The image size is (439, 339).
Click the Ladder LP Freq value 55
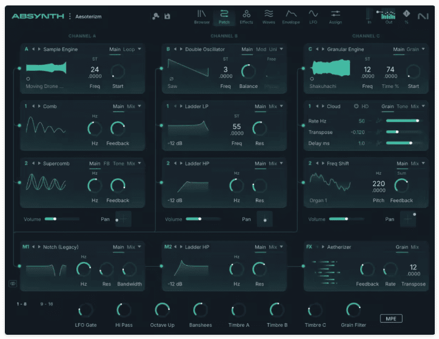tap(236, 127)
